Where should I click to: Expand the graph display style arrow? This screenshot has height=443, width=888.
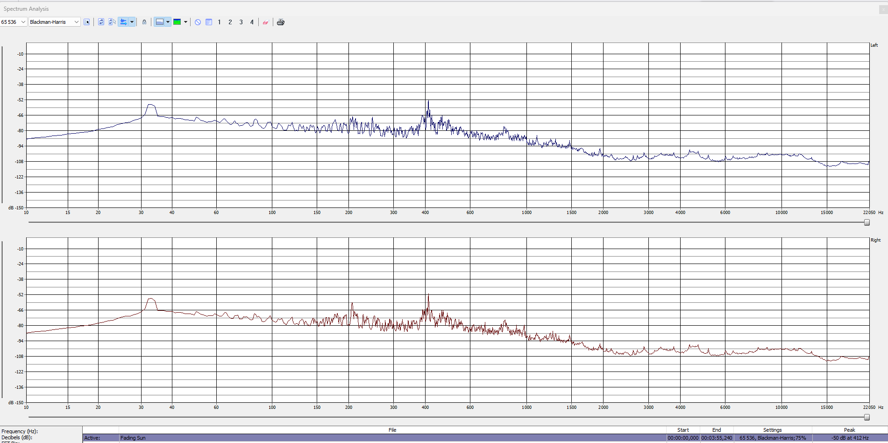[x=168, y=22]
